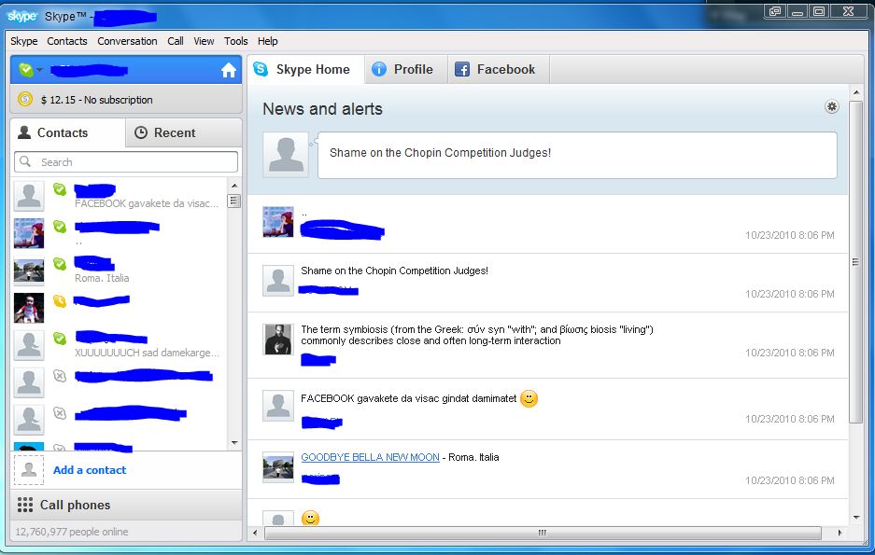
Task: Click news feed vertical scroll down arrow
Action: pyautogui.click(x=856, y=517)
